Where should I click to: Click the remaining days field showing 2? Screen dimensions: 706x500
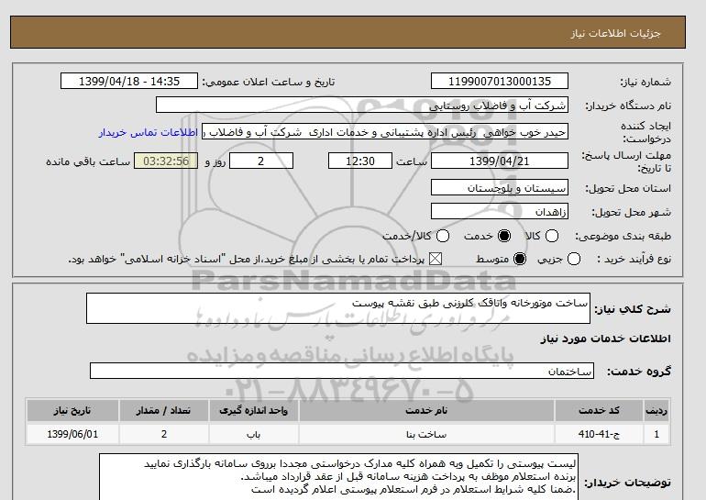click(x=261, y=161)
